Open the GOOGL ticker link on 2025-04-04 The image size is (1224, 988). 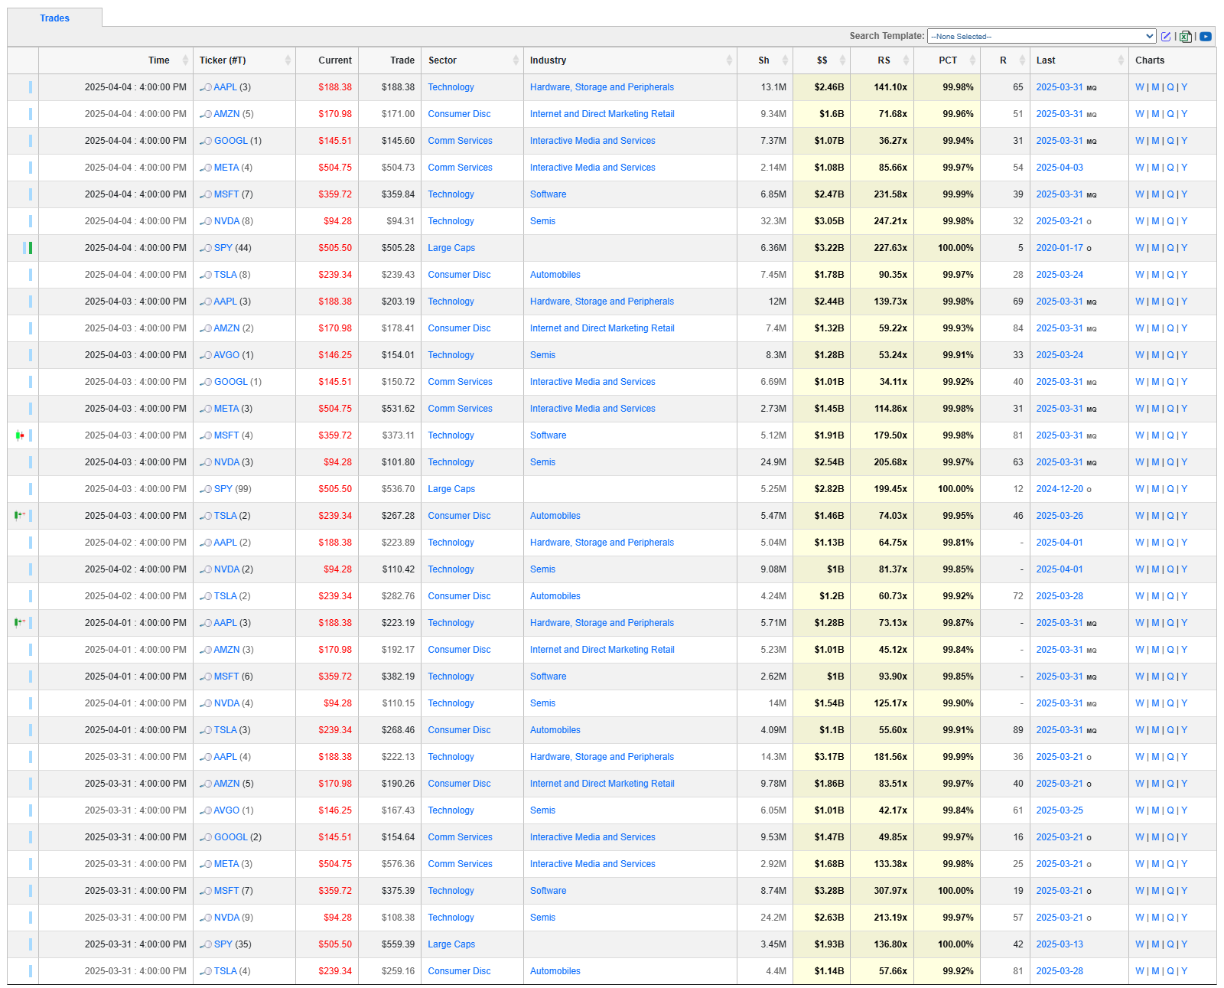coord(231,141)
